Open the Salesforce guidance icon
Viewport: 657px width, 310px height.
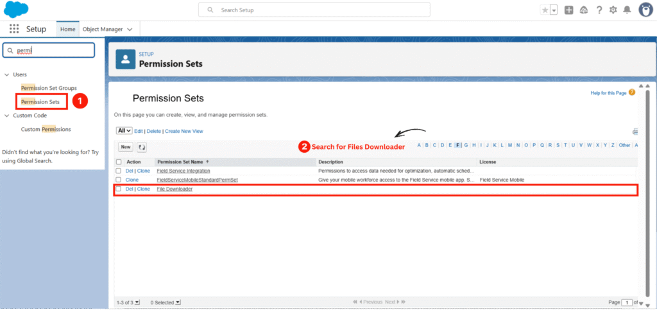pos(584,10)
